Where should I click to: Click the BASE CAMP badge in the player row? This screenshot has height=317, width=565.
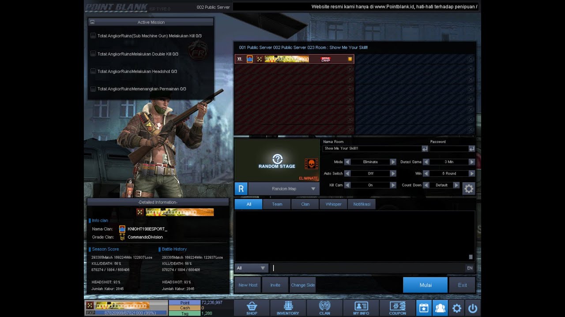coord(325,59)
